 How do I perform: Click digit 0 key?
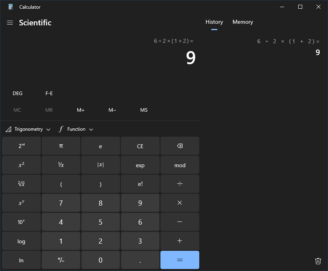coord(100,260)
